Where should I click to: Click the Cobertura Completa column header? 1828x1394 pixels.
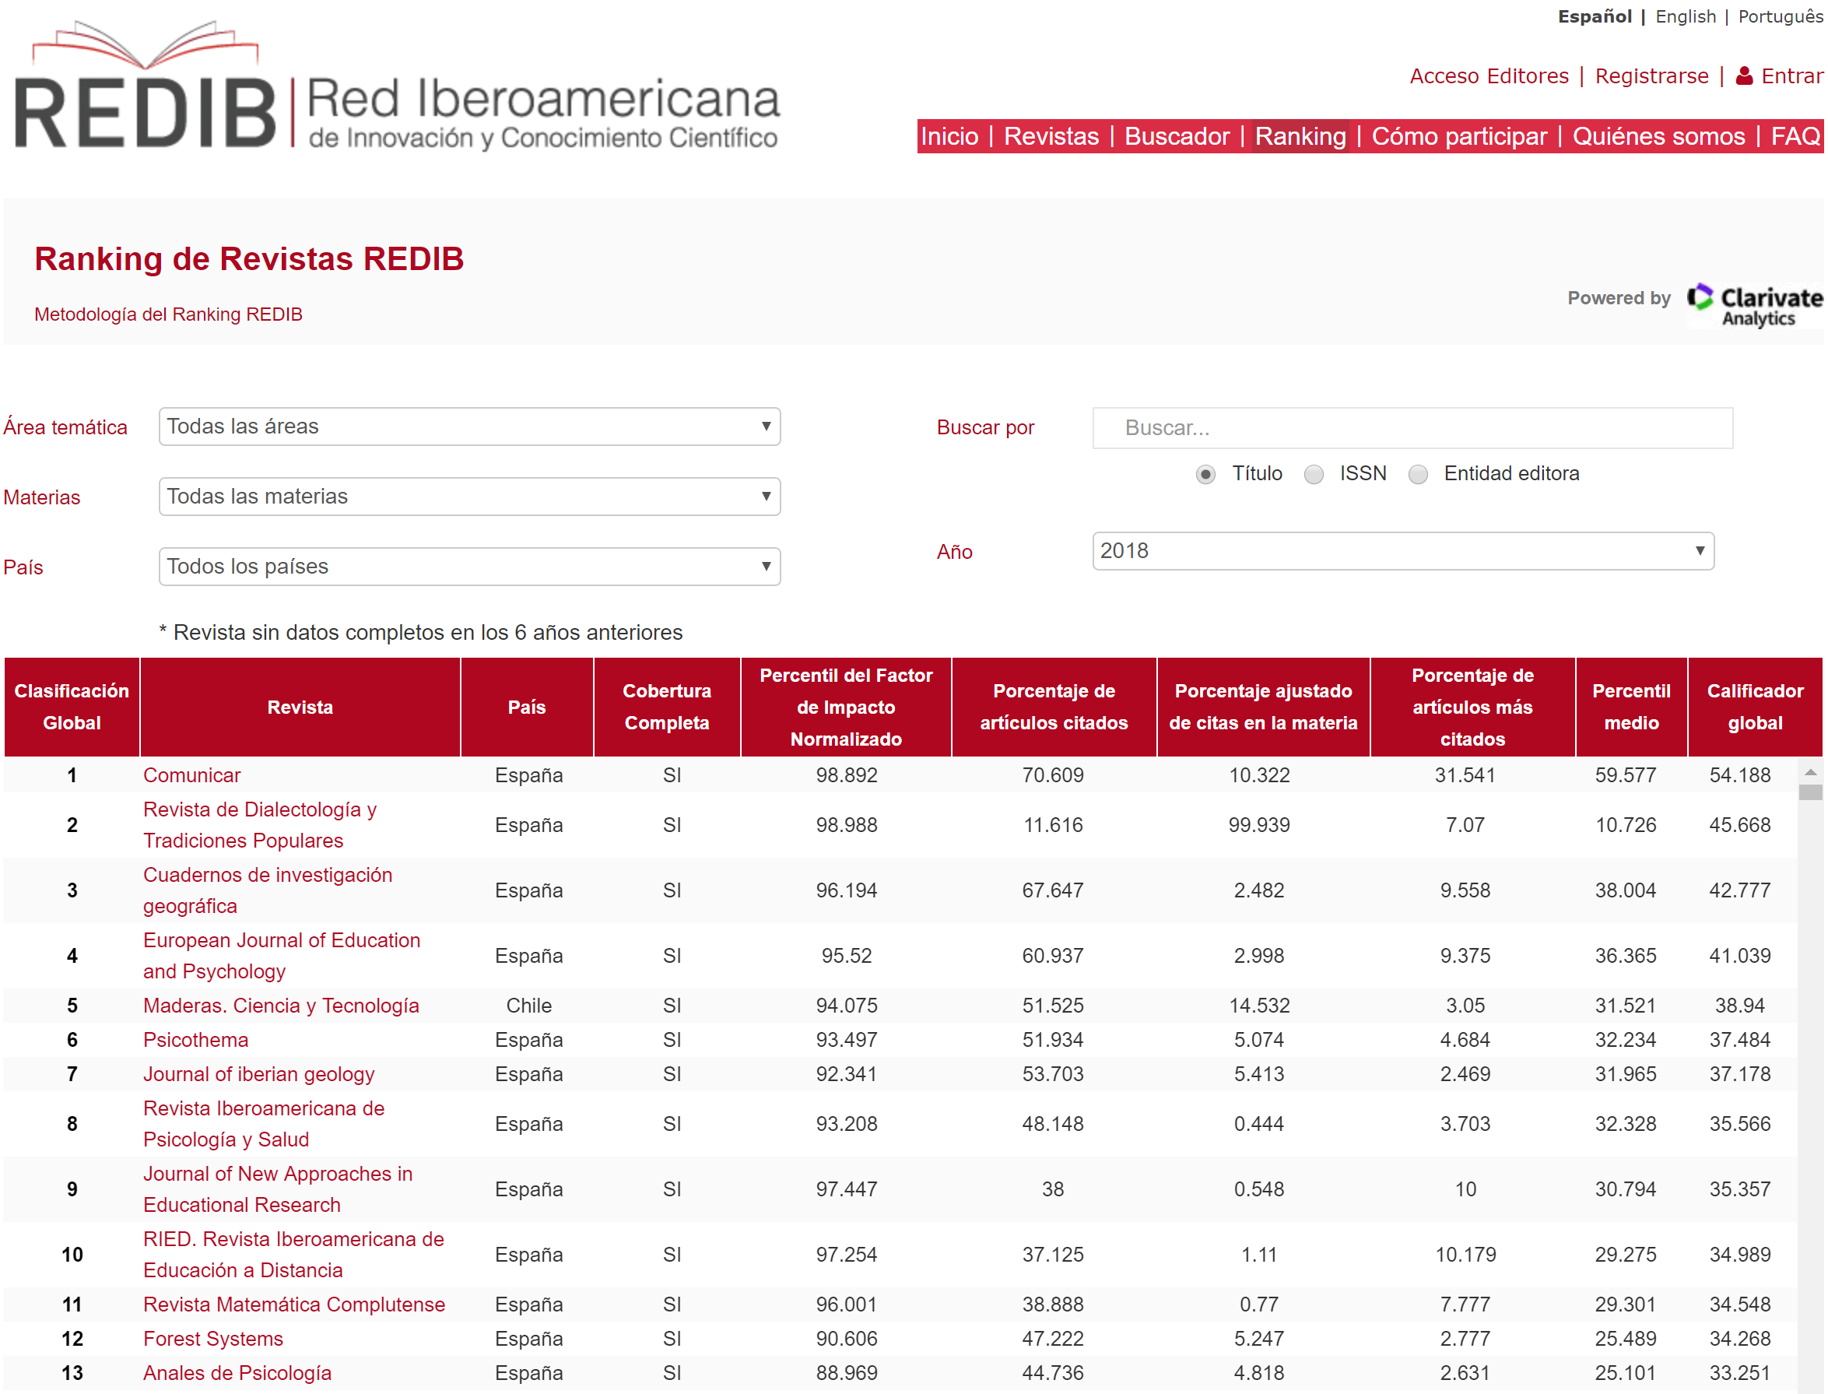[x=667, y=707]
